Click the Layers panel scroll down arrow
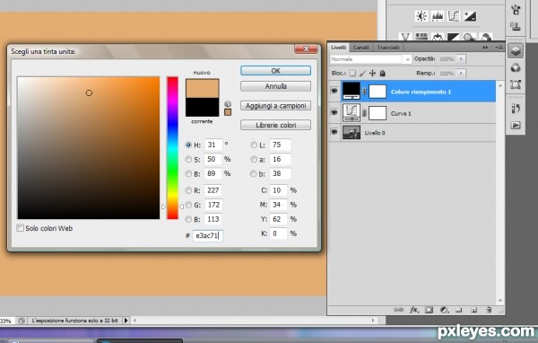This screenshot has height=343, width=538. click(500, 301)
